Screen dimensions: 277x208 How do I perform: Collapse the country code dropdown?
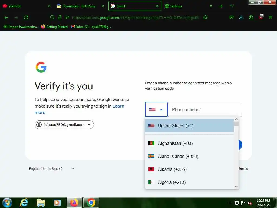coord(156,109)
